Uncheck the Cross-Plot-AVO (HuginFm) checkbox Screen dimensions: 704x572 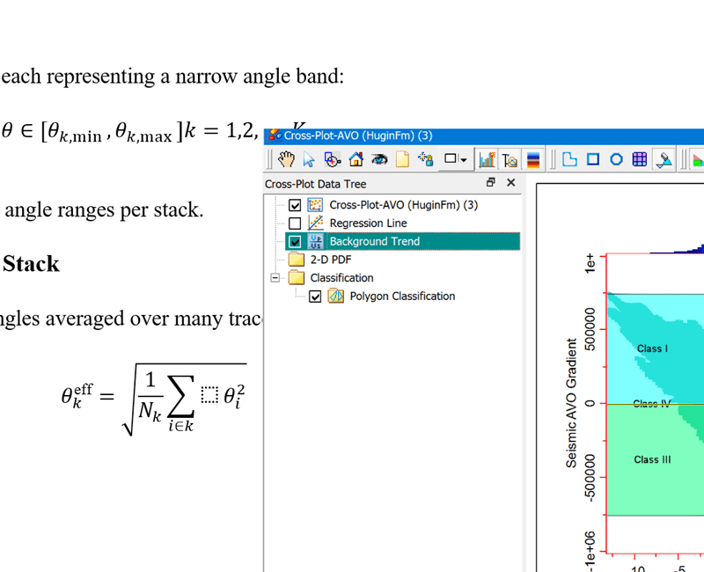[x=295, y=206]
